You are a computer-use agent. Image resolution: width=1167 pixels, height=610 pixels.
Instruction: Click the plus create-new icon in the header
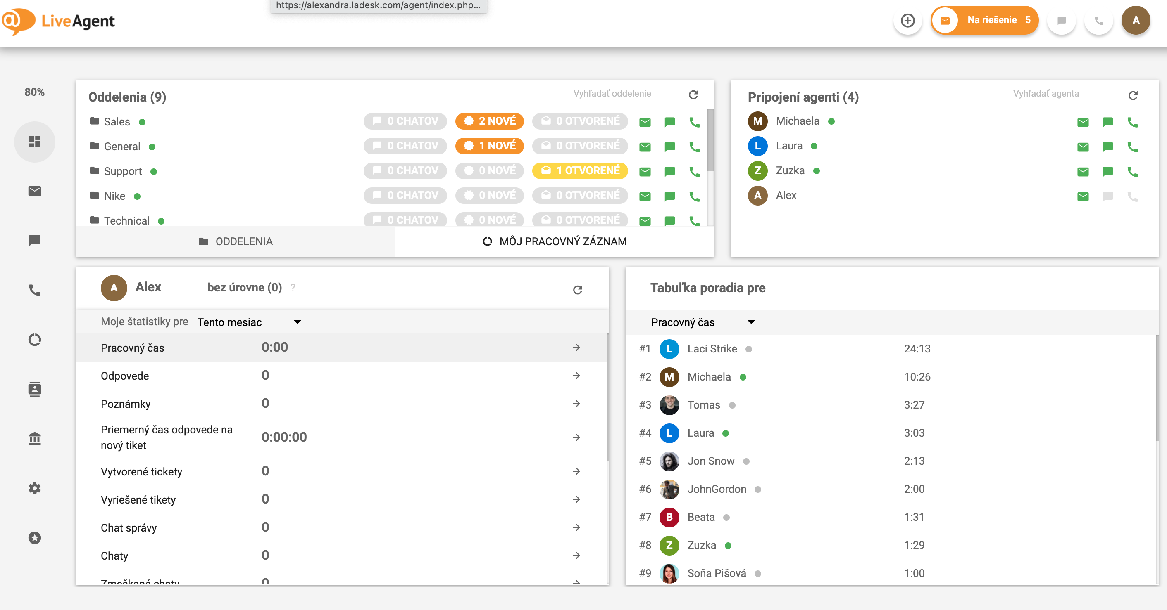907,20
